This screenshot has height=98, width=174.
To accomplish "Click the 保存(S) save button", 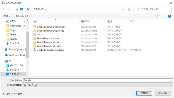I will click(144, 93).
